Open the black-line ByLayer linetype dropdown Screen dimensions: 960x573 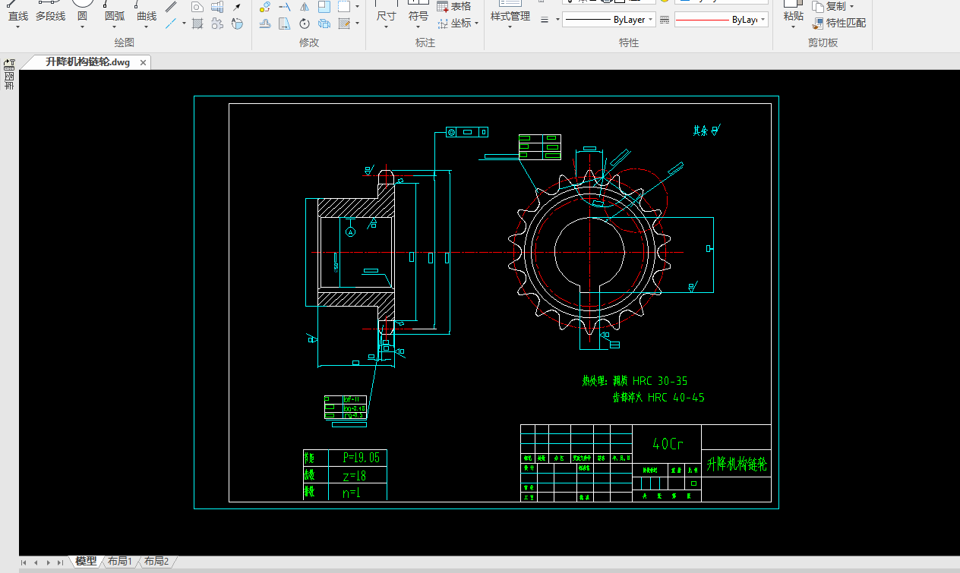click(651, 20)
